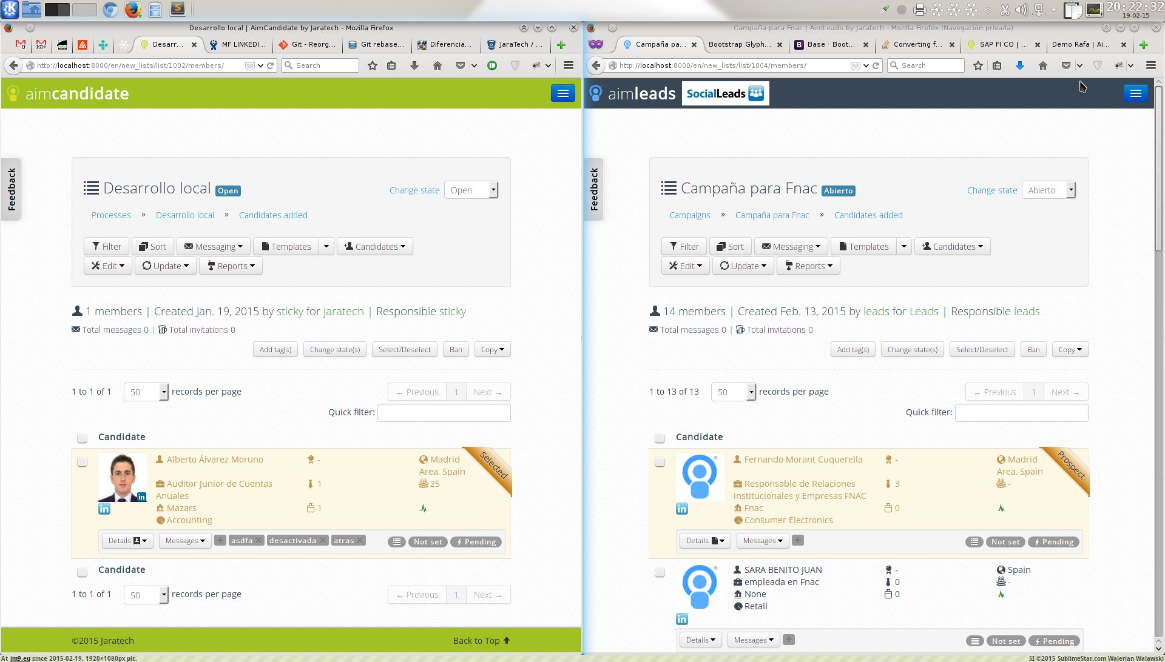The height and width of the screenshot is (662, 1165).
Task: Click the bookmark star in left Firefox toolbar
Action: point(373,65)
